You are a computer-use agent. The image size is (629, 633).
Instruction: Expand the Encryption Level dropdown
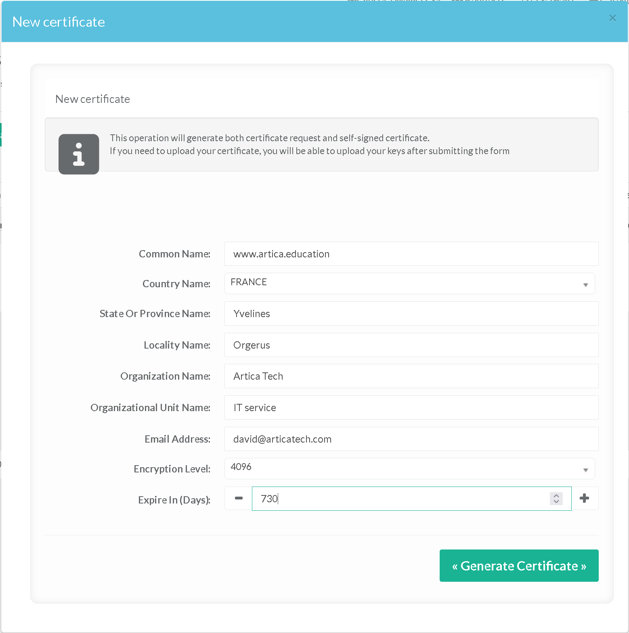pyautogui.click(x=409, y=468)
